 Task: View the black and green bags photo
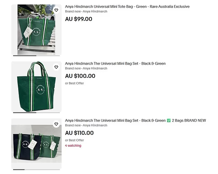coord(36,143)
